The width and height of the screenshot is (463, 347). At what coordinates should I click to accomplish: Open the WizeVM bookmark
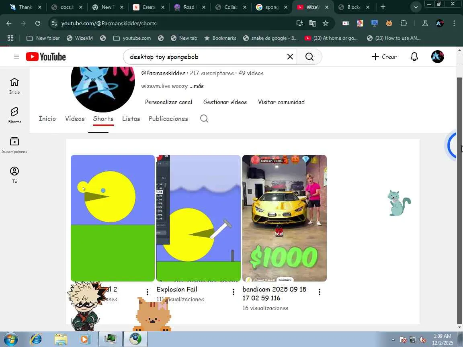click(x=80, y=38)
